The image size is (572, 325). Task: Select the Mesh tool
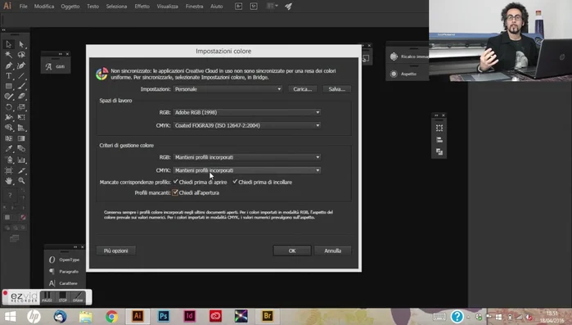[x=8, y=138]
